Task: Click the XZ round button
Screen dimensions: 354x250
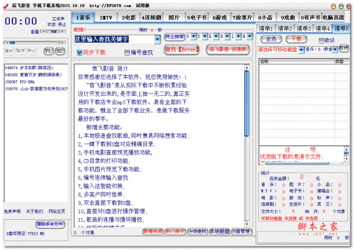Action: (60, 51)
